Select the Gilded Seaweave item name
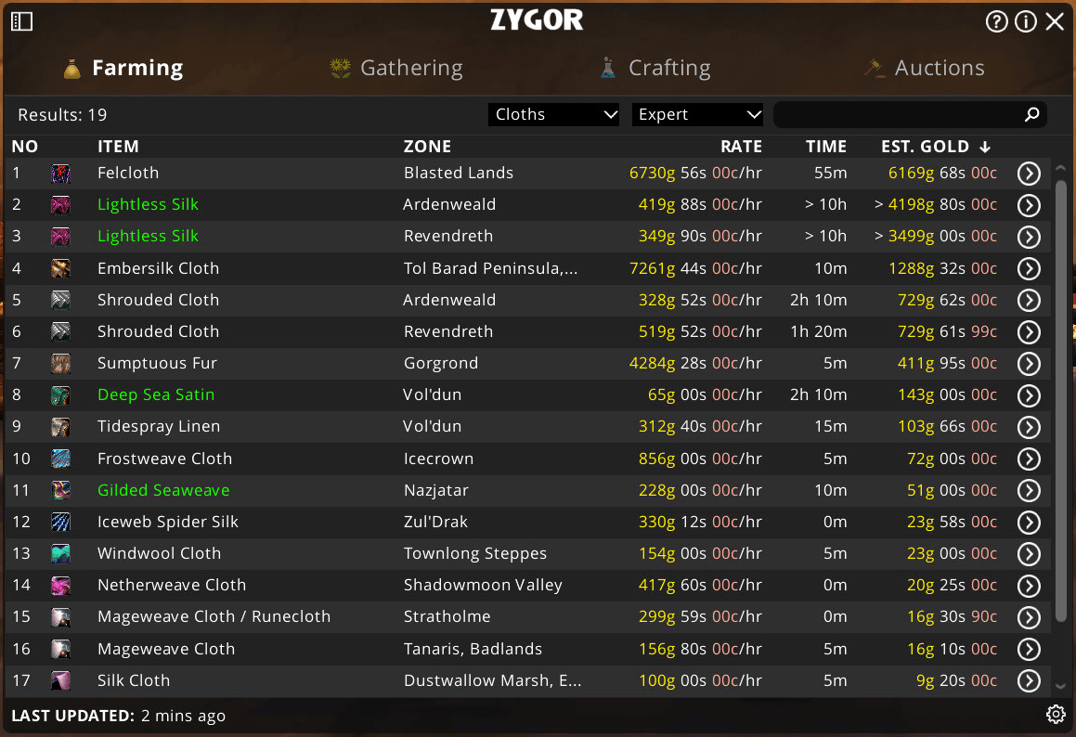 click(163, 490)
